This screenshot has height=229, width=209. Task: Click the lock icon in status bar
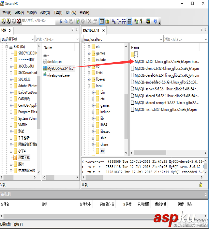click(201, 185)
